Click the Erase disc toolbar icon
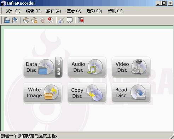Viewport: 174px width, 139px height. point(51,20)
